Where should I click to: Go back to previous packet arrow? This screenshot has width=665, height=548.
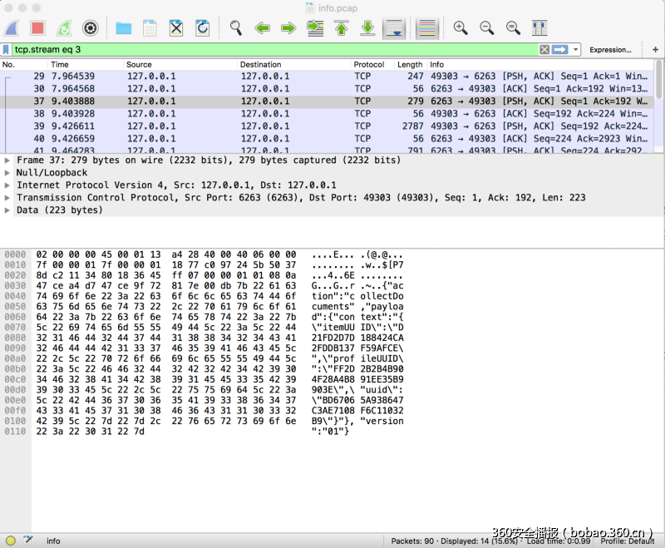263,28
